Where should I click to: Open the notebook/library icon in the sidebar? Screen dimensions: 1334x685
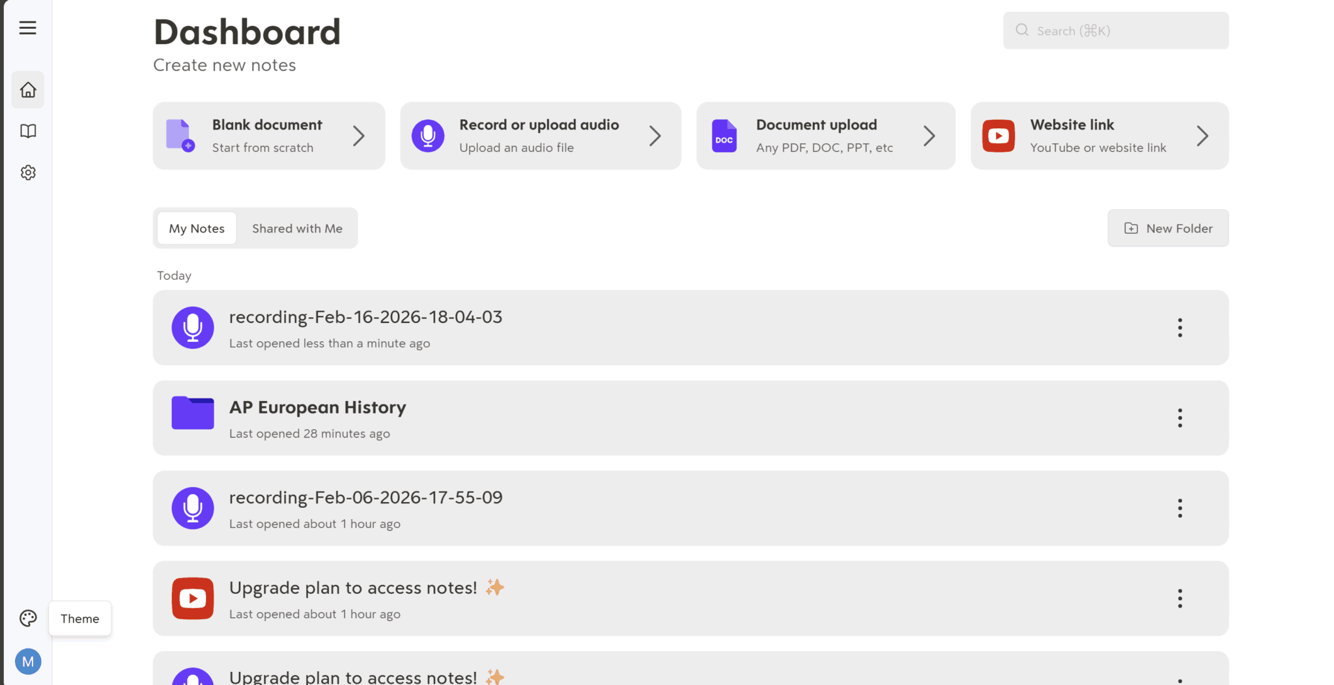28,131
